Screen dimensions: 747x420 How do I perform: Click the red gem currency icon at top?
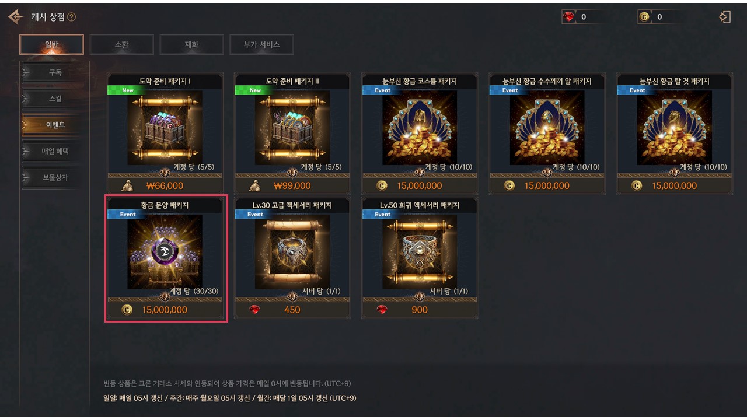[x=569, y=17]
